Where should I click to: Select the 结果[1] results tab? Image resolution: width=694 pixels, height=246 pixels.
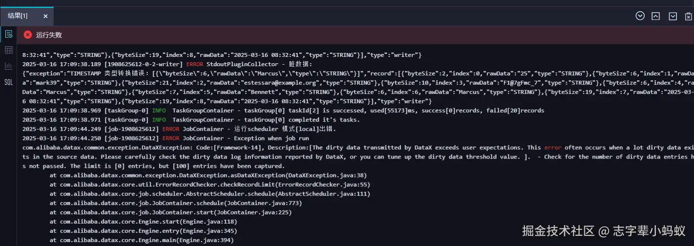18,16
